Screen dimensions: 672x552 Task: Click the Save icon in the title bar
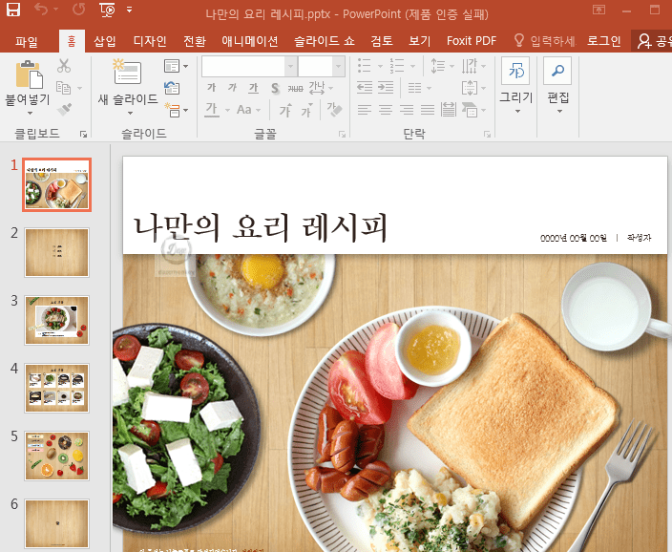13,10
